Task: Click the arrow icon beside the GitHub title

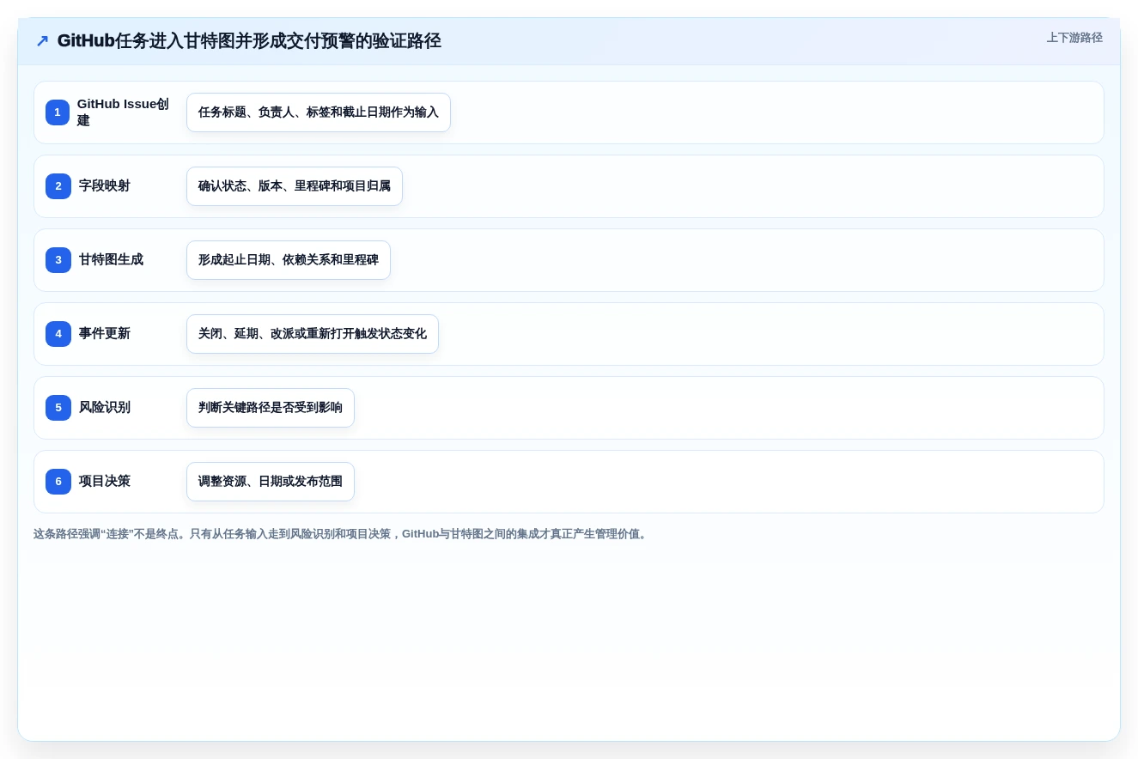Action: point(42,41)
